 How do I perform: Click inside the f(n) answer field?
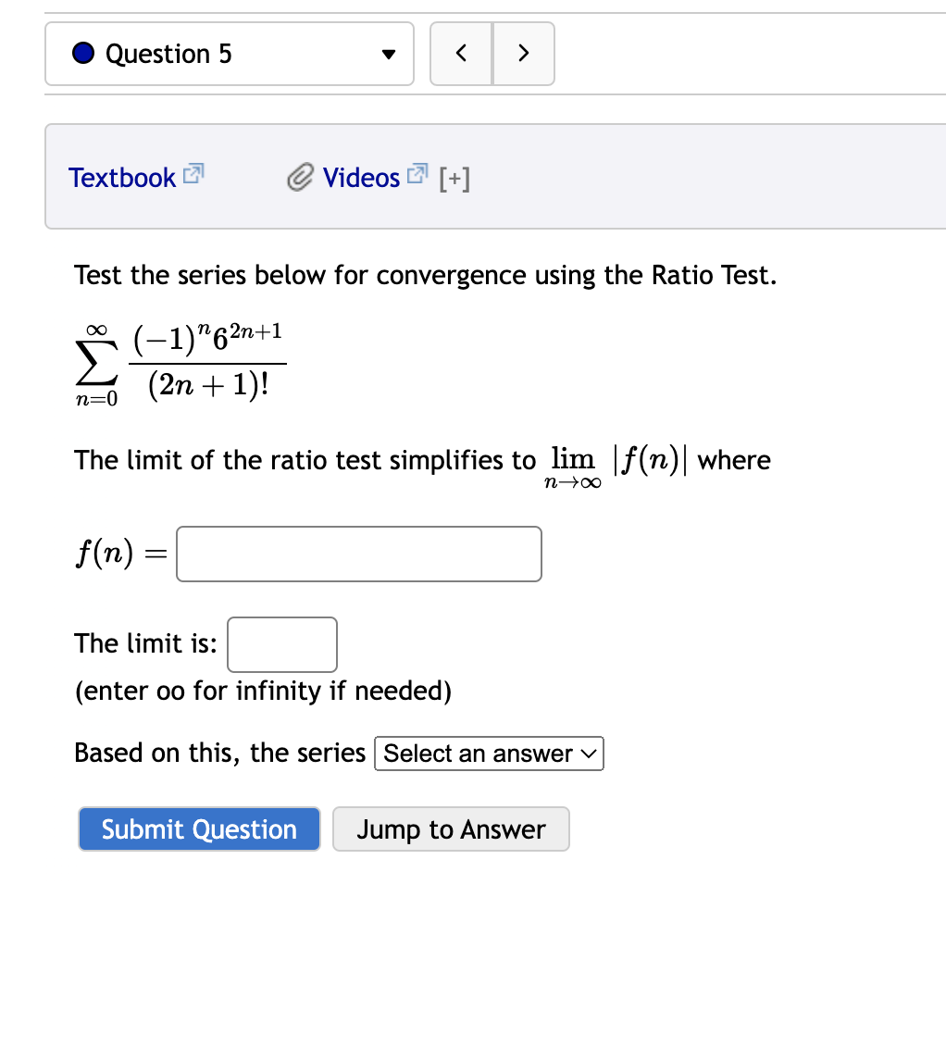coord(358,554)
